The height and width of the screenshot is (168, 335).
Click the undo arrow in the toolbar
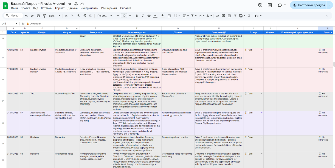click(x=26, y=16)
